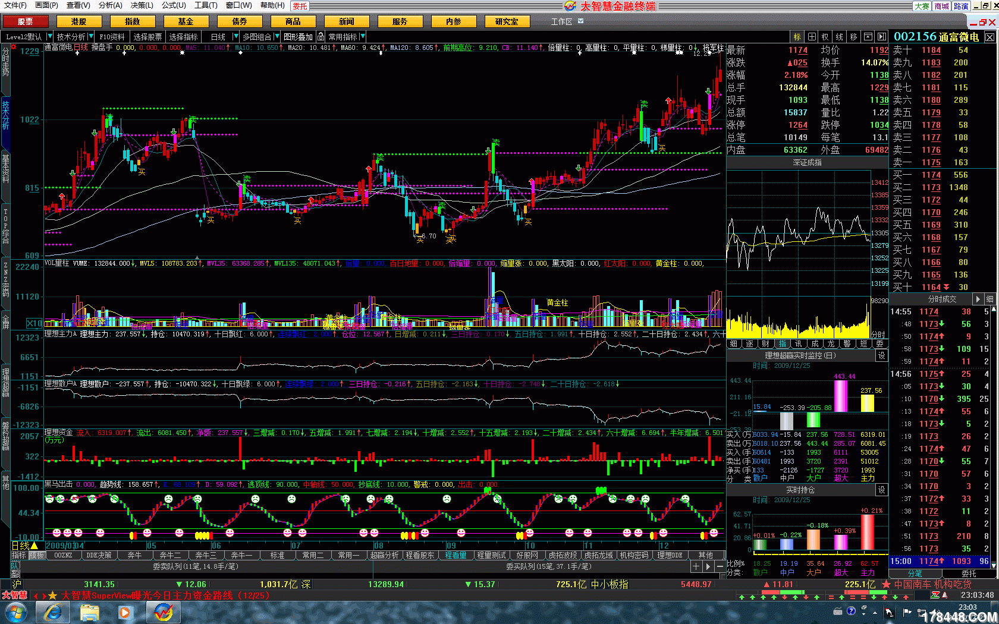Select the 财 info tab
Viewport: 999px width, 624px height.
[766, 343]
